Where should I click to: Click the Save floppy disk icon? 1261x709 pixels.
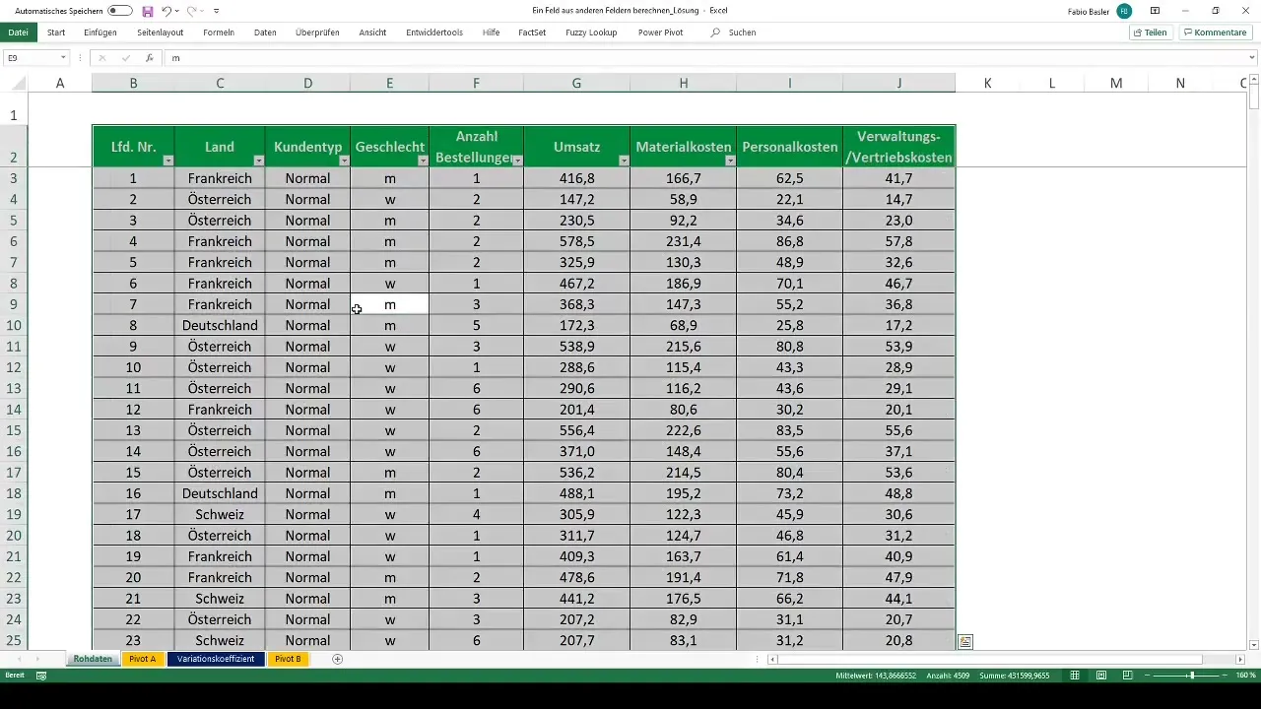point(148,11)
